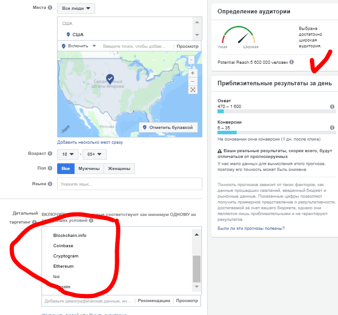
Task: Click the Охват progress bar
Action: click(276, 112)
